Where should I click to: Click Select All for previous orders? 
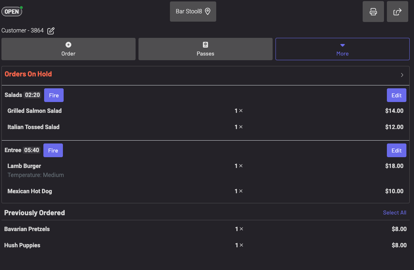[x=394, y=213]
